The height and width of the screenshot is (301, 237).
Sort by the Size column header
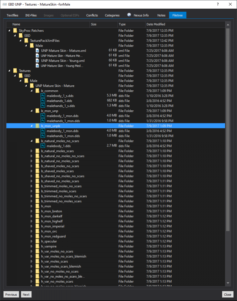pyautogui.click(x=103, y=24)
